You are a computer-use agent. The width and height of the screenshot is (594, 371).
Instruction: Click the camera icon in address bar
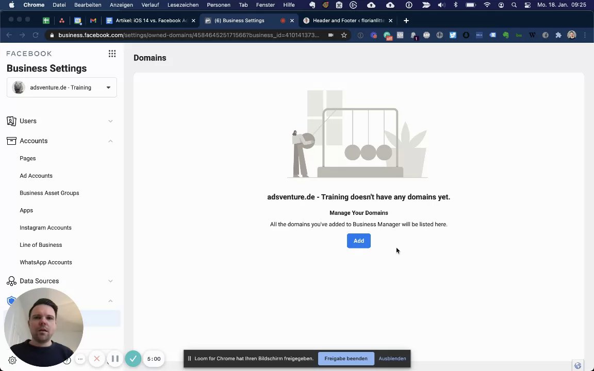point(331,35)
